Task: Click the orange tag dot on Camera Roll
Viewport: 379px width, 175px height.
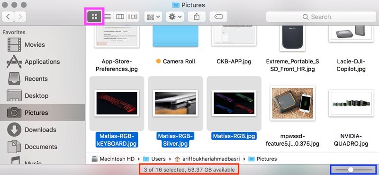Action: click(158, 61)
